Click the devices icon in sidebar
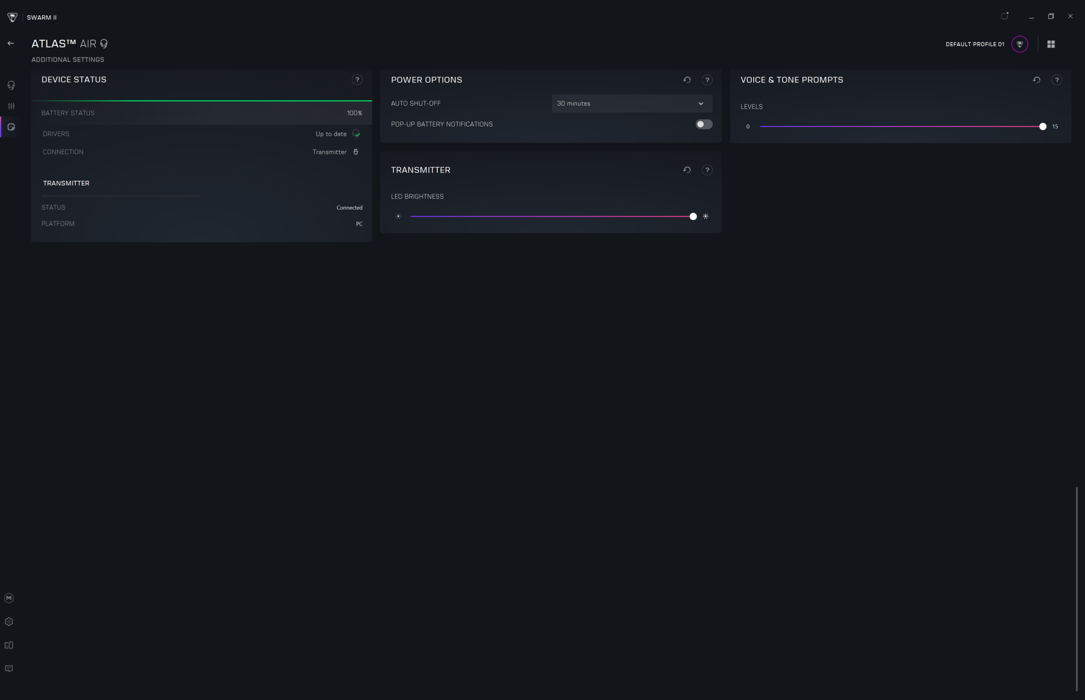The width and height of the screenshot is (1085, 700). pyautogui.click(x=9, y=645)
